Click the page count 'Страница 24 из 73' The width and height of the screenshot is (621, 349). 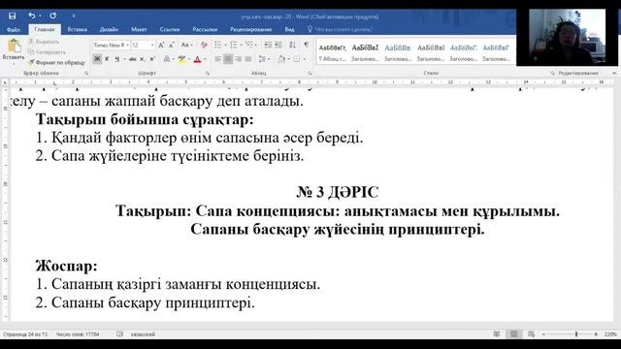(x=25, y=334)
